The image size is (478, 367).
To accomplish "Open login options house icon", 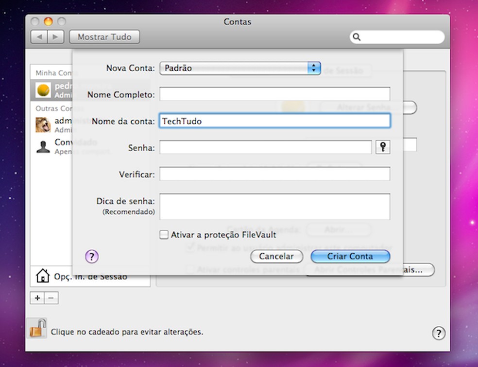I will tap(43, 276).
